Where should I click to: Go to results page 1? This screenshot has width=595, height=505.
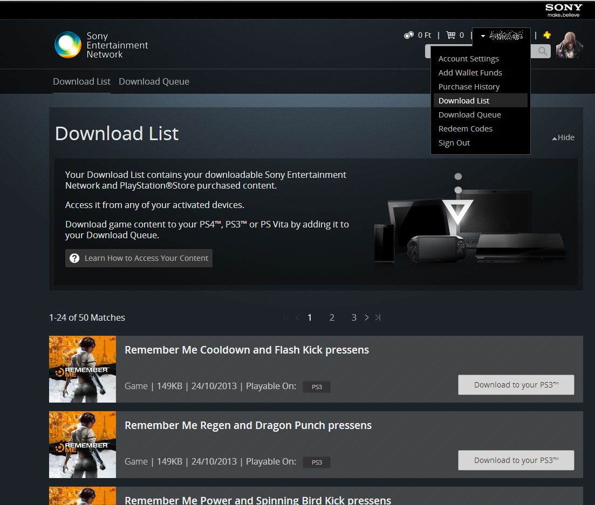pos(310,317)
